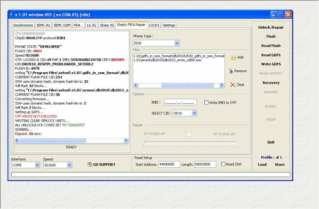Screen dimensions: 319x209
Task: Open the Sharp 3G tab
Action: pyautogui.click(x=107, y=25)
